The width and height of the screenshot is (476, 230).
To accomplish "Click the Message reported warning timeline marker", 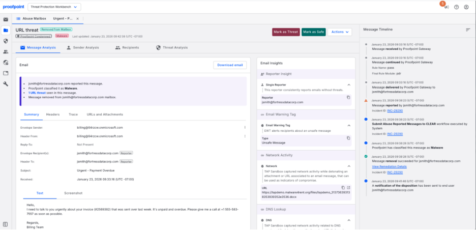I will [x=366, y=100].
